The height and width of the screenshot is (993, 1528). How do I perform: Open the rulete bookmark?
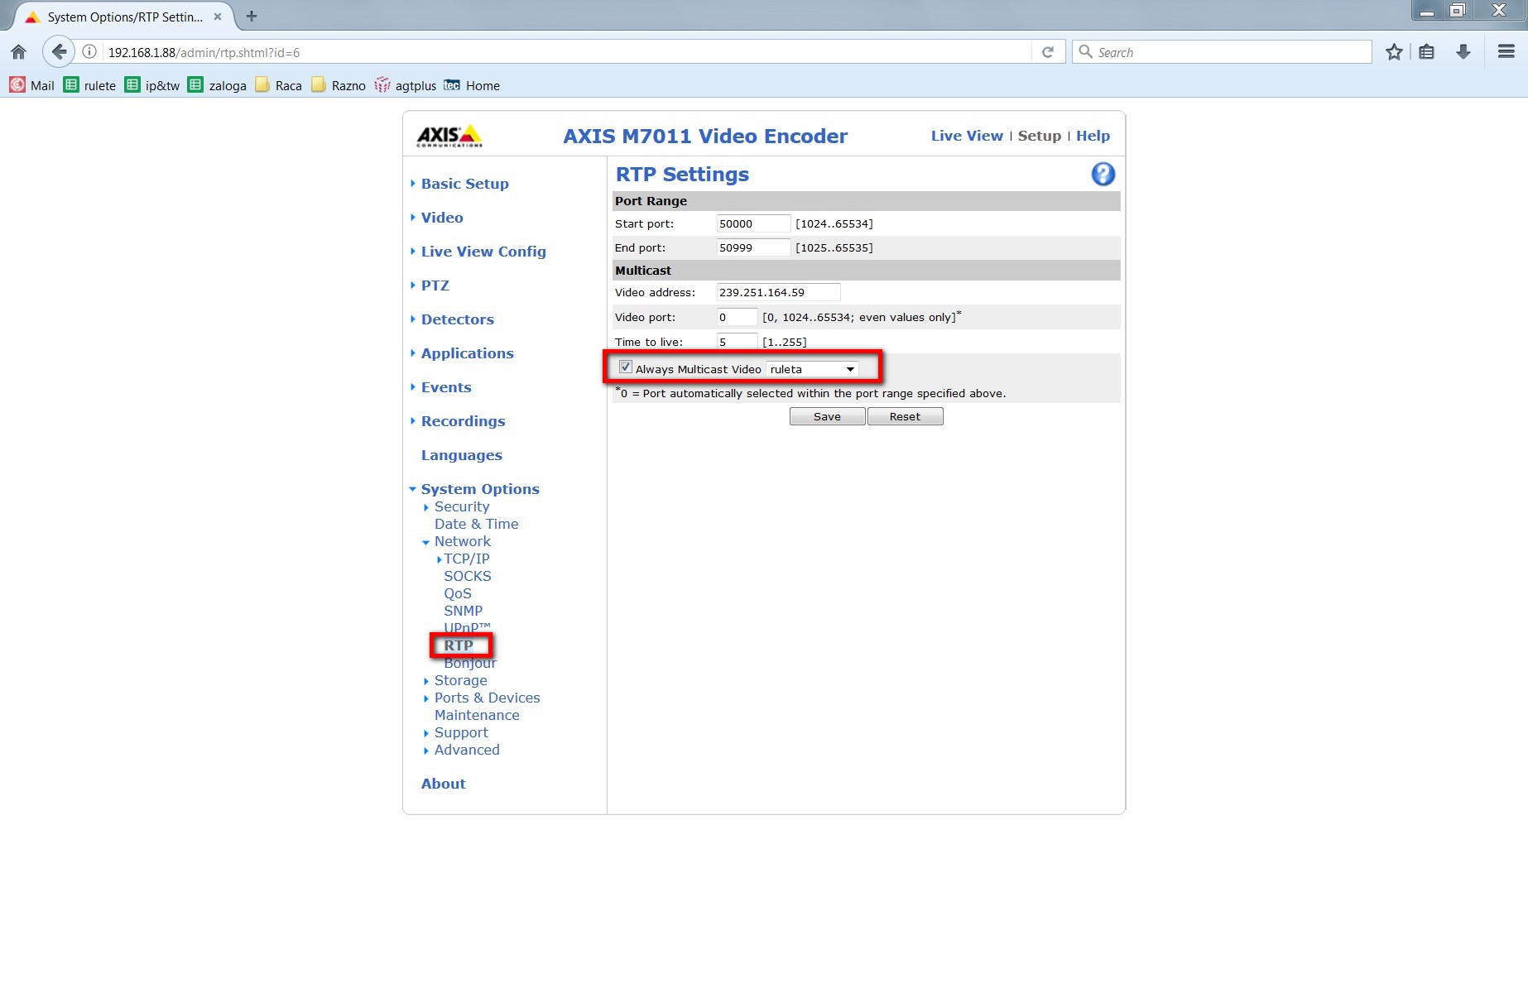[x=90, y=85]
